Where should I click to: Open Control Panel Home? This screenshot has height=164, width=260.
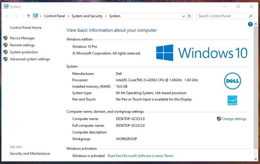pos(26,28)
